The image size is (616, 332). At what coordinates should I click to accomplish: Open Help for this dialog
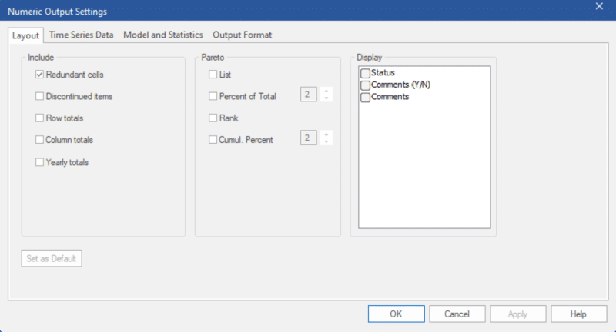pyautogui.click(x=578, y=314)
